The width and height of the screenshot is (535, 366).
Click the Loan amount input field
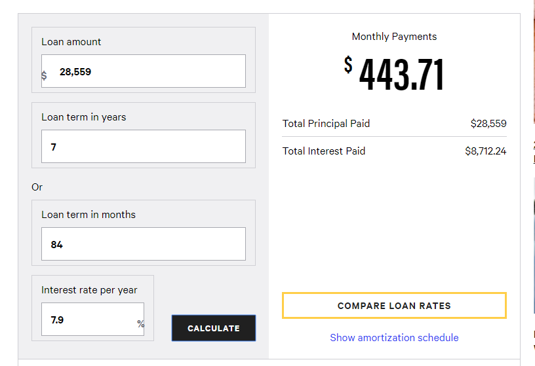[x=144, y=71]
